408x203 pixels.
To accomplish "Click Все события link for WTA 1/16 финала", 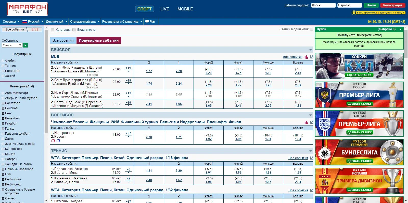I will pyautogui.click(x=298, y=158).
